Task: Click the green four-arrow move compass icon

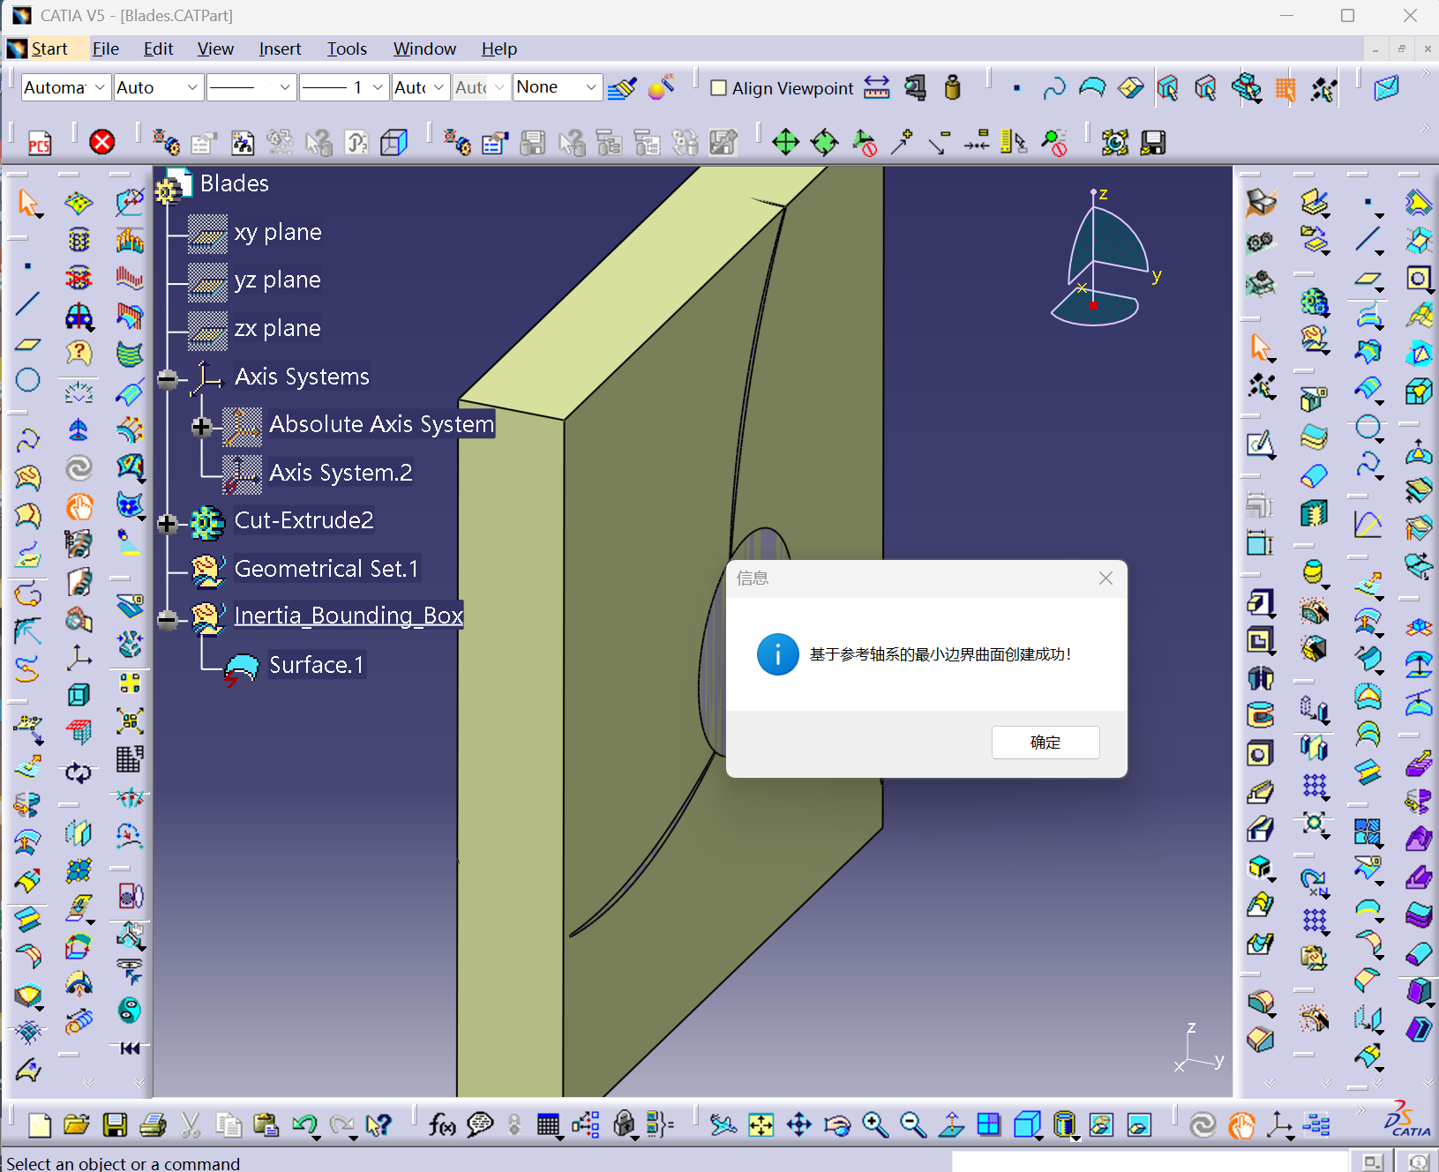Action: [x=785, y=142]
